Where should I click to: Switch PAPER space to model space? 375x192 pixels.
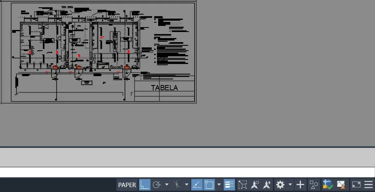[127, 185]
